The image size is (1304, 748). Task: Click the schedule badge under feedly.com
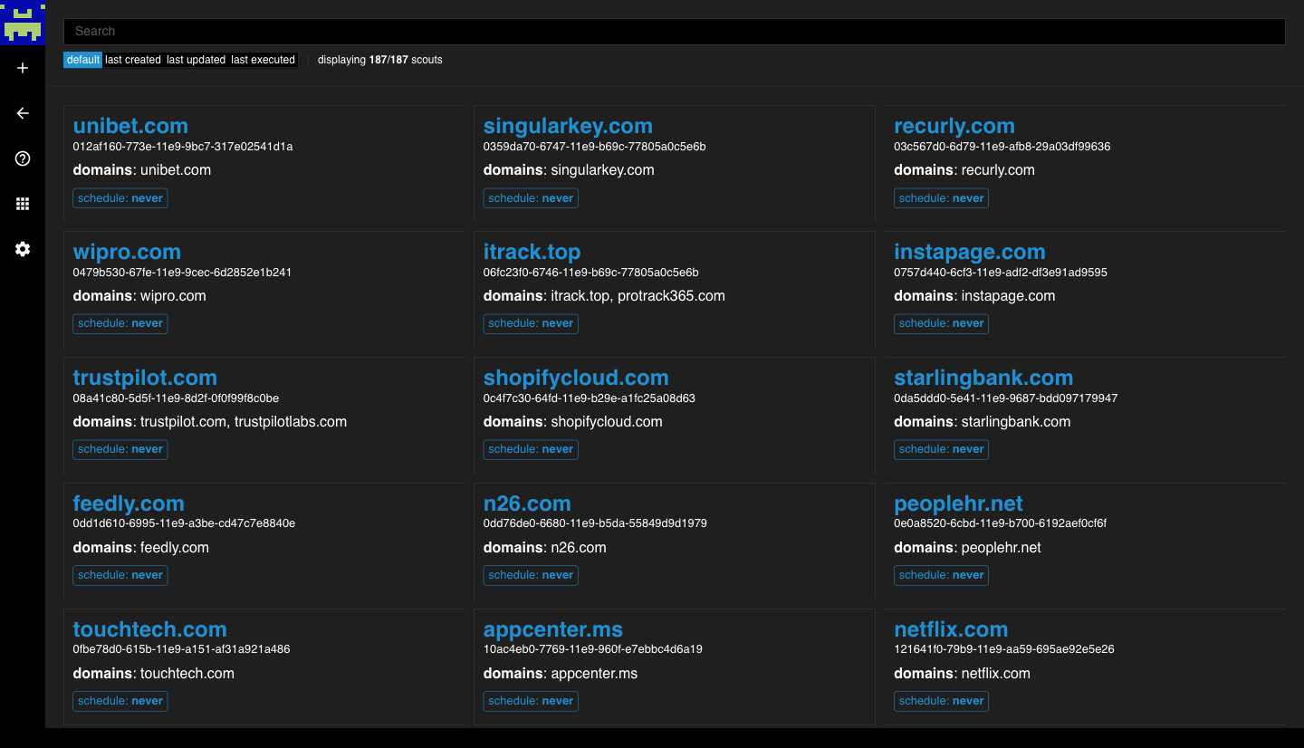[x=120, y=575]
